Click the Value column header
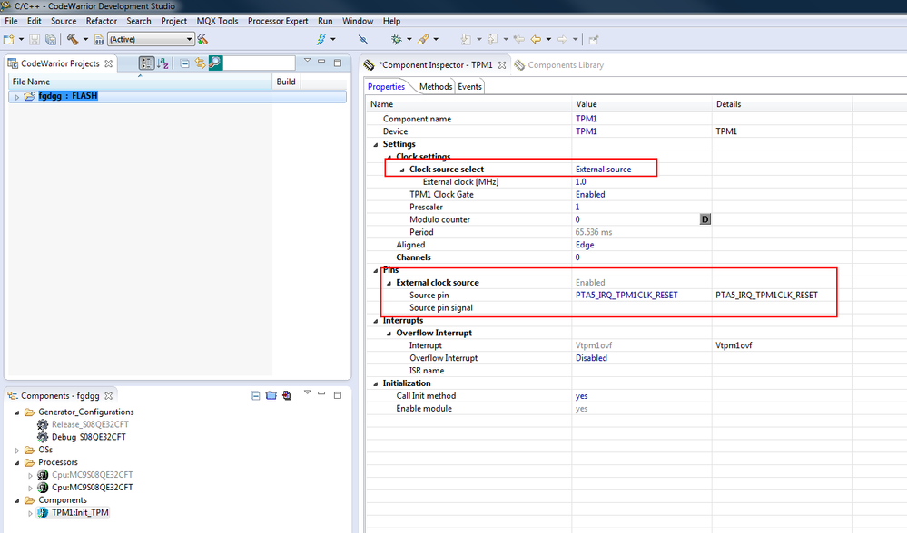 pyautogui.click(x=641, y=104)
